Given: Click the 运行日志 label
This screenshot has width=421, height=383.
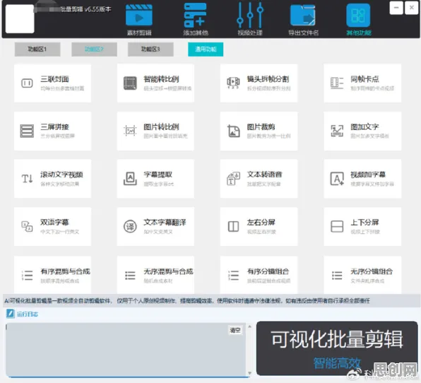Looking at the screenshot, I should point(28,314).
